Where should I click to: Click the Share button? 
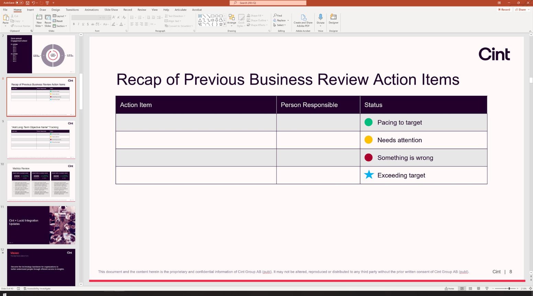click(522, 10)
